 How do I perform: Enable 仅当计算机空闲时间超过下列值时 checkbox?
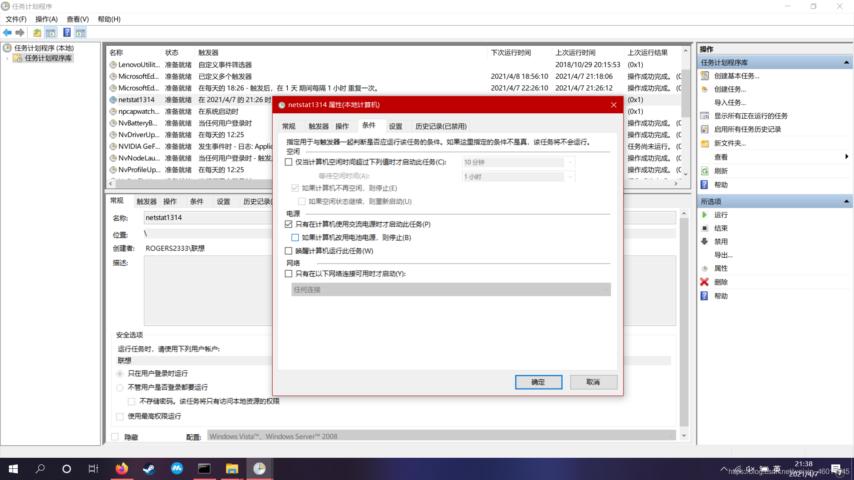[x=289, y=162]
